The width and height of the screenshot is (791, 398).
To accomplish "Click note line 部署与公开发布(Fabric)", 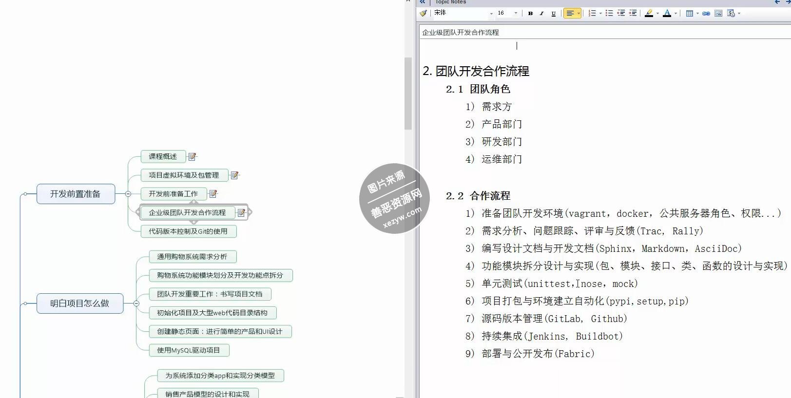I will [538, 354].
